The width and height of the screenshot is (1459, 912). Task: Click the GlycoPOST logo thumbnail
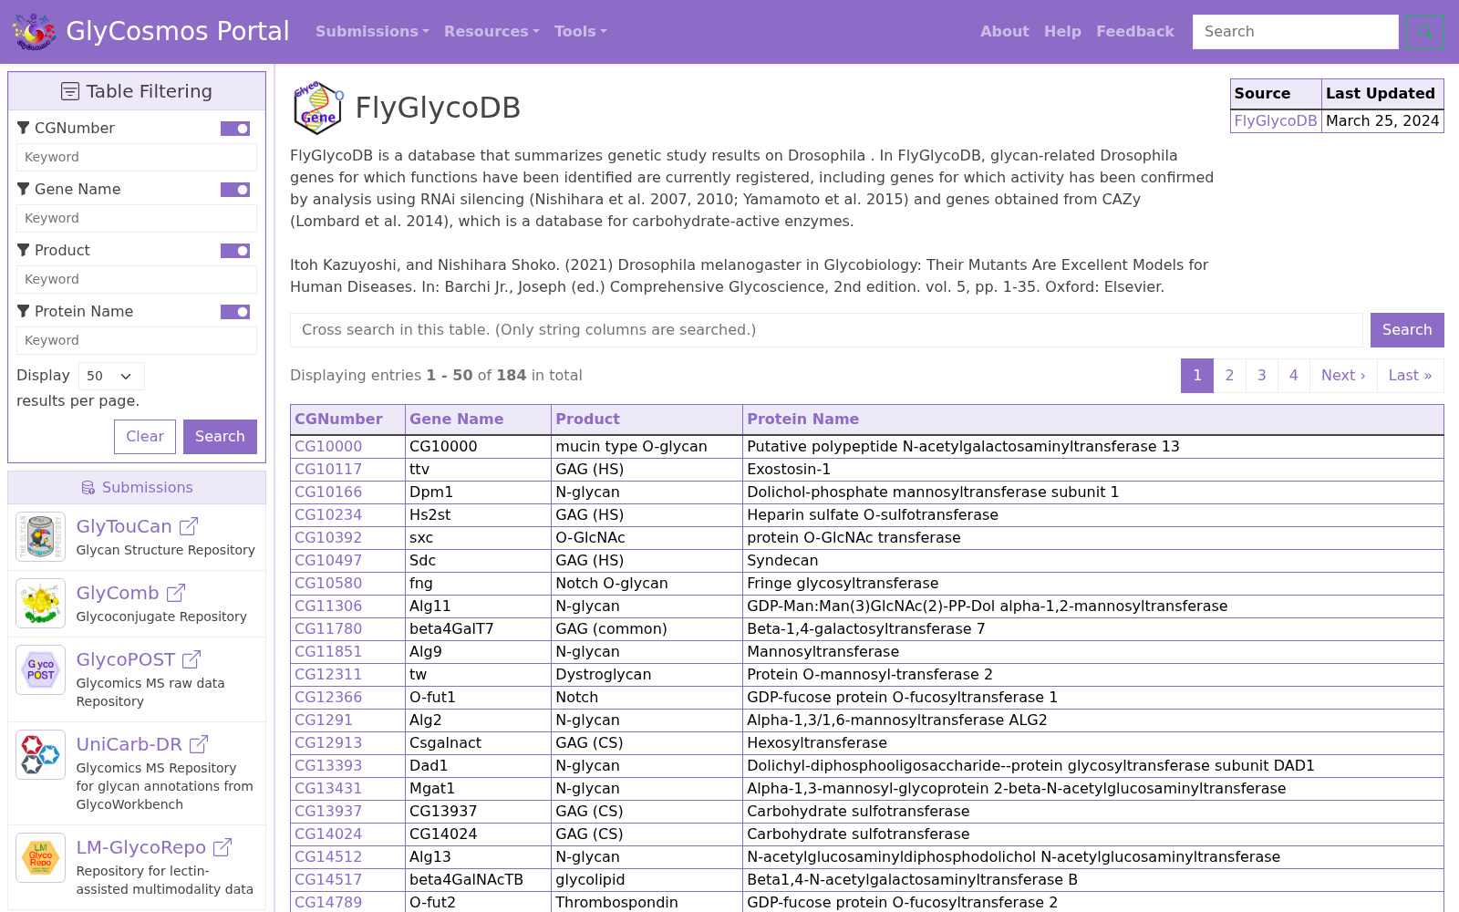41,669
